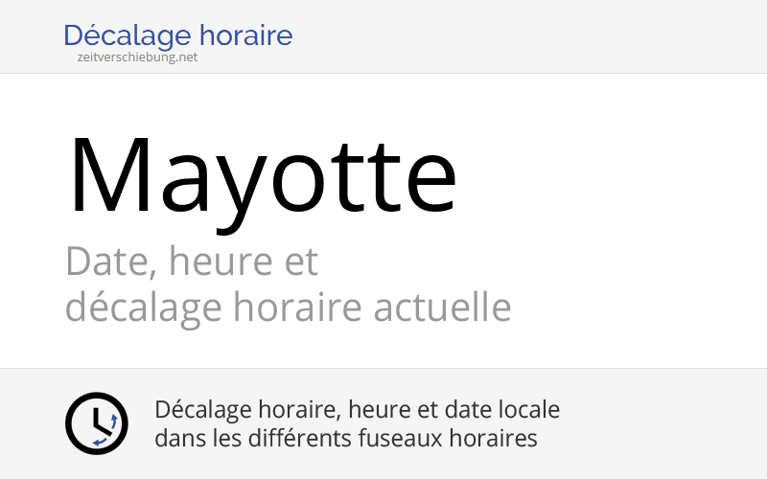767x479 pixels.
Task: Click the gray "Date, heure et" subtitle line
Action: (192, 261)
